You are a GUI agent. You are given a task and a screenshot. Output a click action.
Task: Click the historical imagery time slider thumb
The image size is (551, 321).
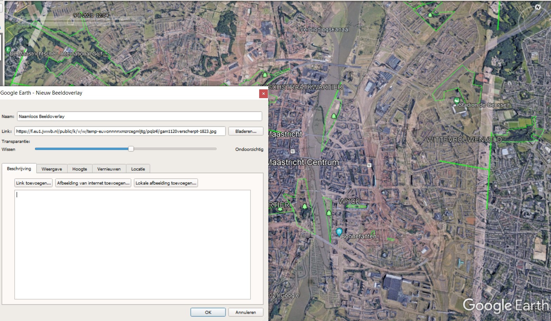[x=71, y=22]
